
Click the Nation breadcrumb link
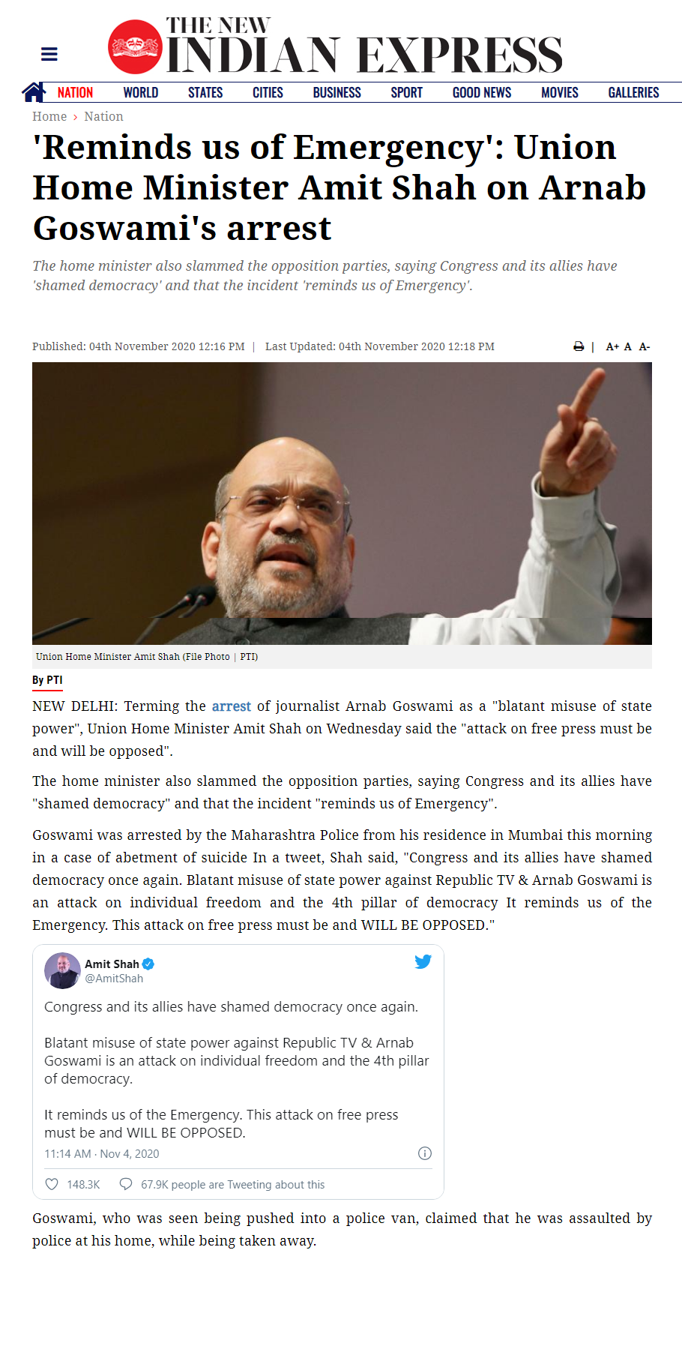click(103, 116)
